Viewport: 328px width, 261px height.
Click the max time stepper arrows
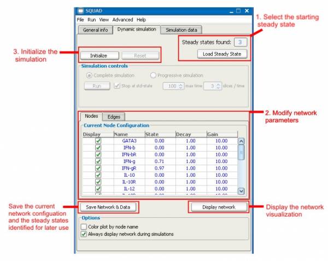[x=181, y=86]
